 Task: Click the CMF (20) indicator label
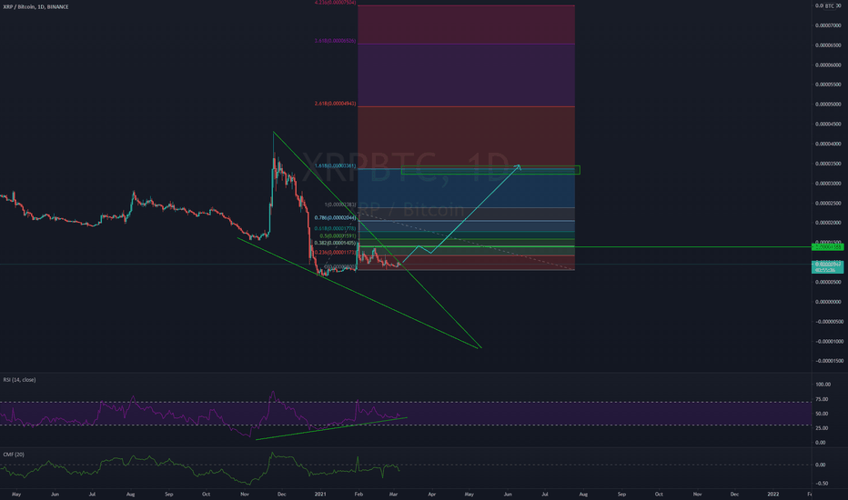[x=14, y=455]
